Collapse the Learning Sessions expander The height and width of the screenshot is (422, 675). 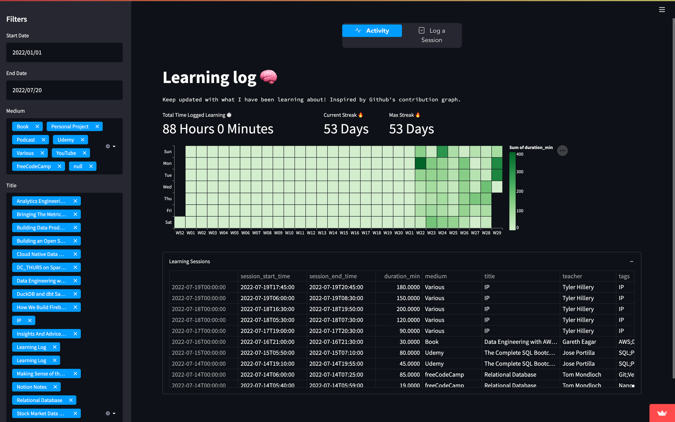pyautogui.click(x=631, y=261)
